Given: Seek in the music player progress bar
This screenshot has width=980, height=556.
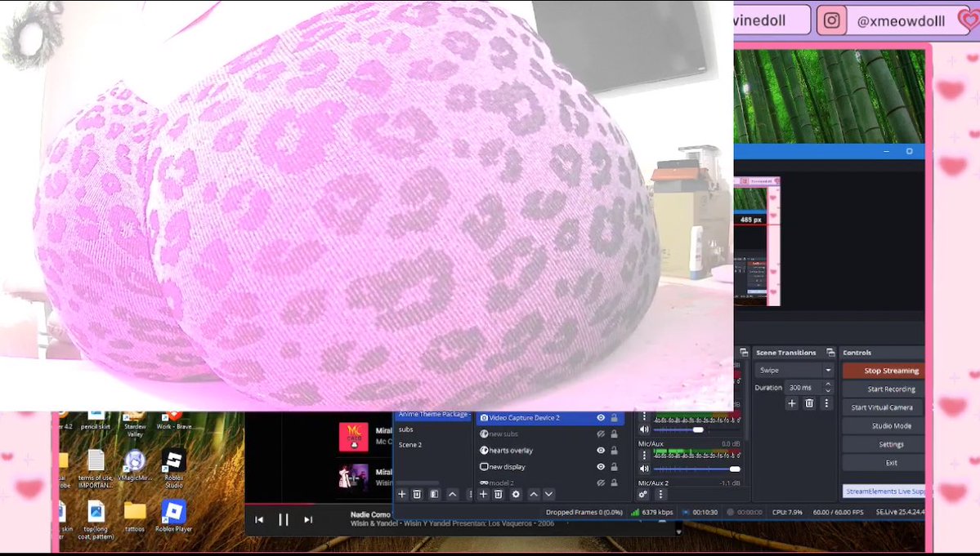Looking at the screenshot, I should click(319, 504).
